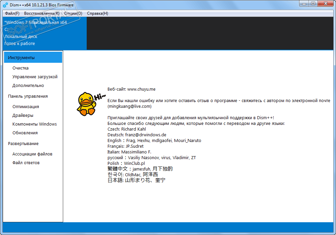Click the 'Czech: Richard Kahl' line
Screen dimensions: 336x235
[127, 129]
